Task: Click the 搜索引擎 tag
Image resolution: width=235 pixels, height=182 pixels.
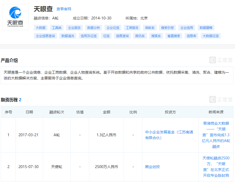Action: click(167, 28)
